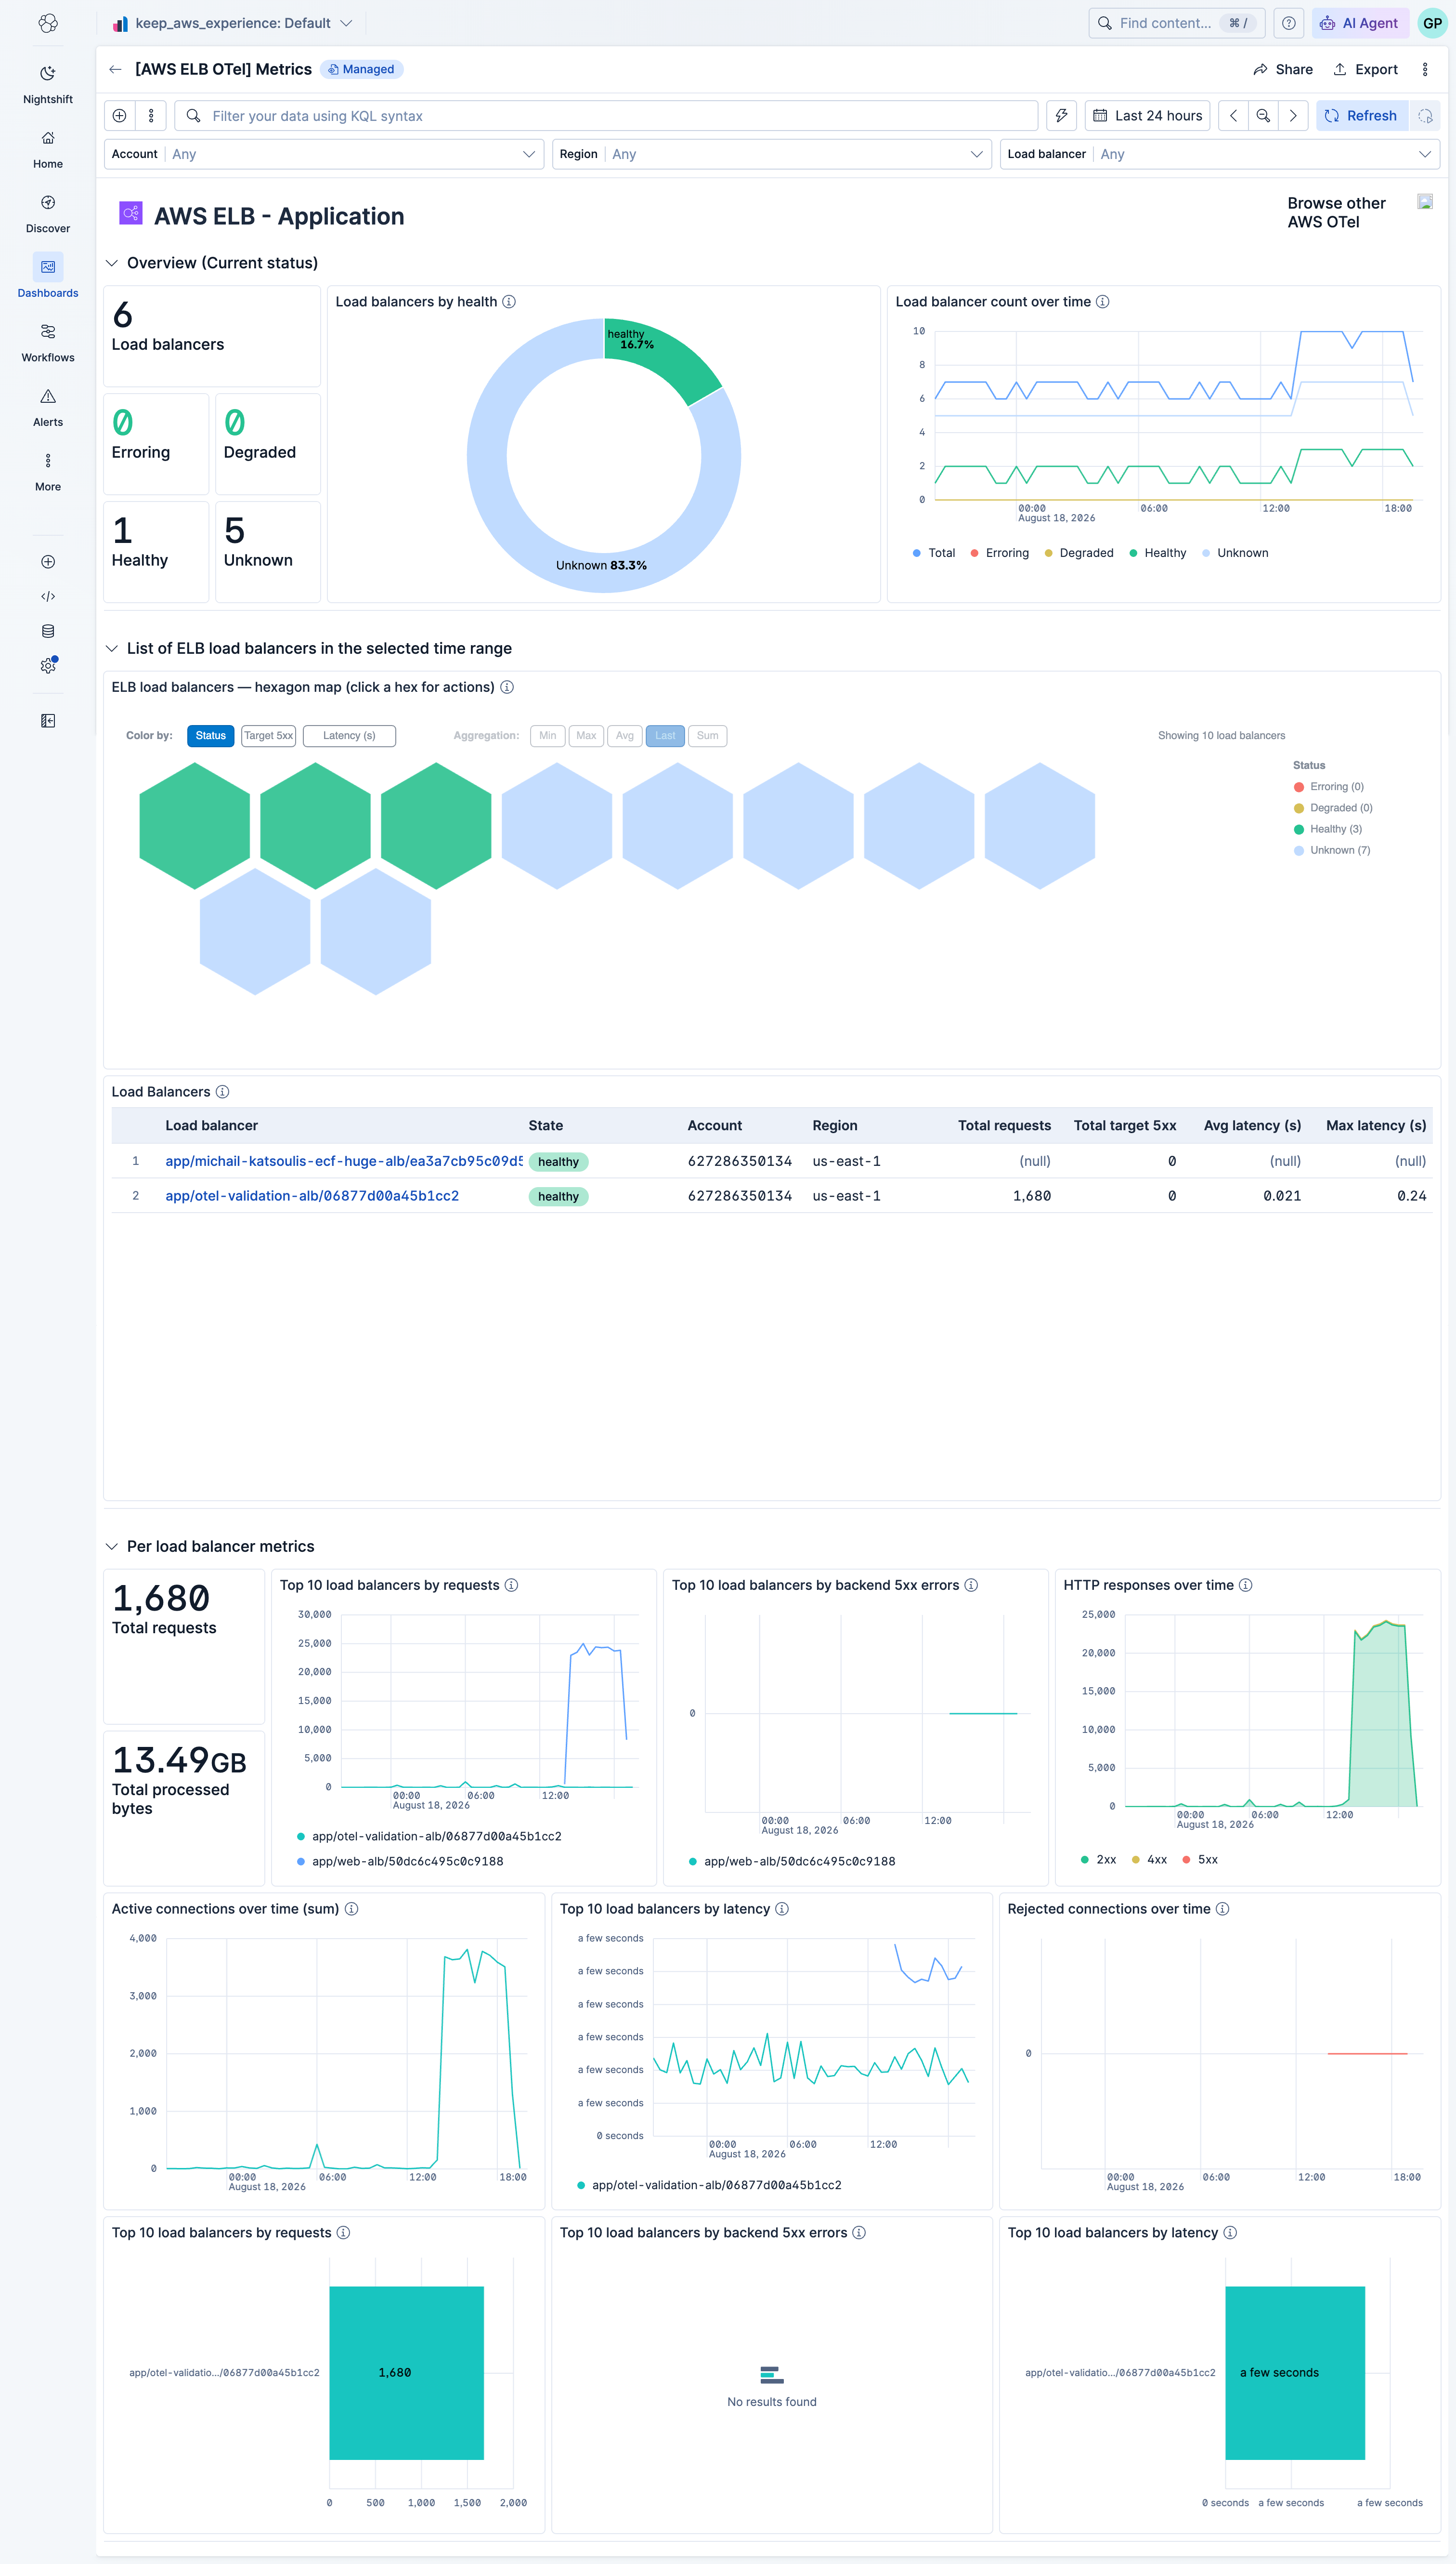Screen dimensions: 1456x2564
Task: Step the time range forward
Action: [1293, 116]
